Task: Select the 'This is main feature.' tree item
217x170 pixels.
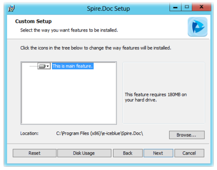Action: tap(73, 66)
